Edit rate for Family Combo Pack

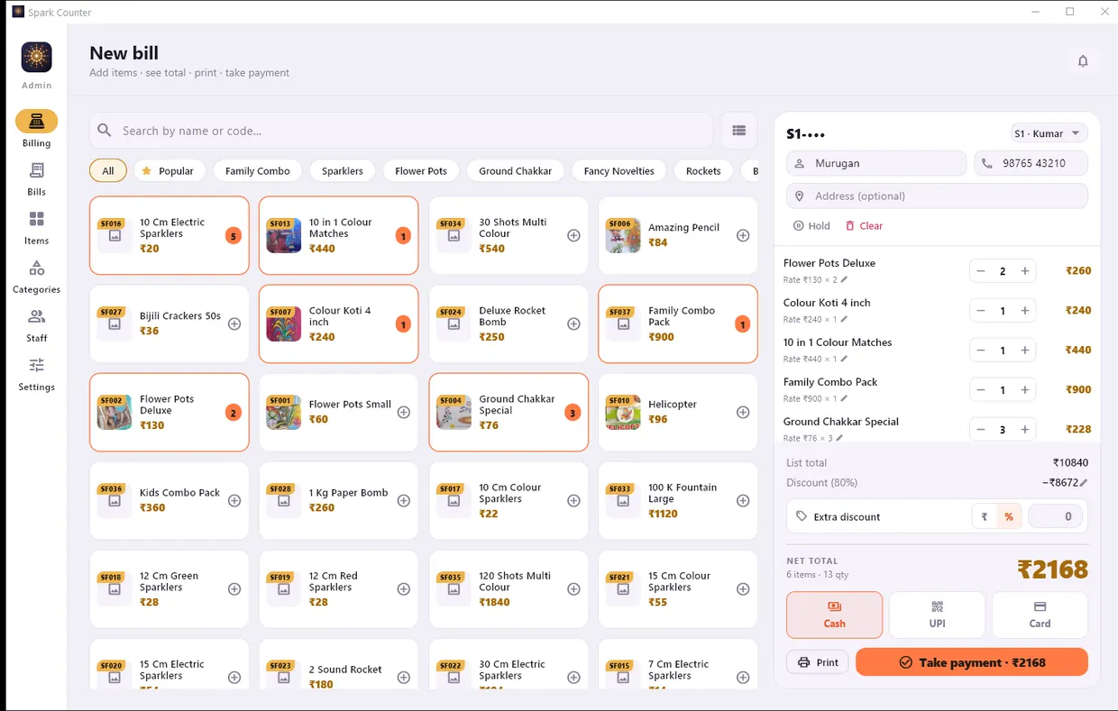(x=845, y=399)
